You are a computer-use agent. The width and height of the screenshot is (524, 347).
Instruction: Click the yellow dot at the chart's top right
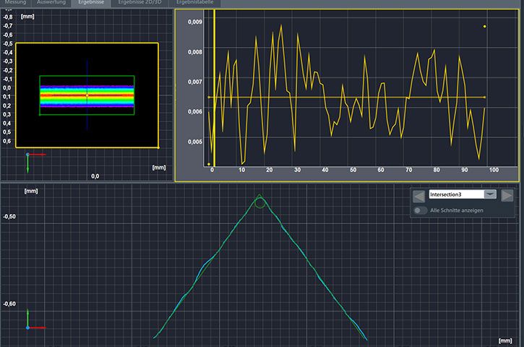(x=484, y=27)
